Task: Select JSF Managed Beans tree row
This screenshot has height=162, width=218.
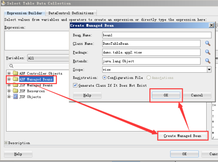Action: coord(36,85)
